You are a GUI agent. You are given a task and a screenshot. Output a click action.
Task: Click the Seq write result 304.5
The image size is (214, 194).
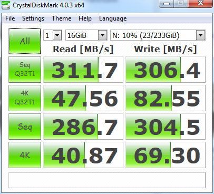coord(166,127)
